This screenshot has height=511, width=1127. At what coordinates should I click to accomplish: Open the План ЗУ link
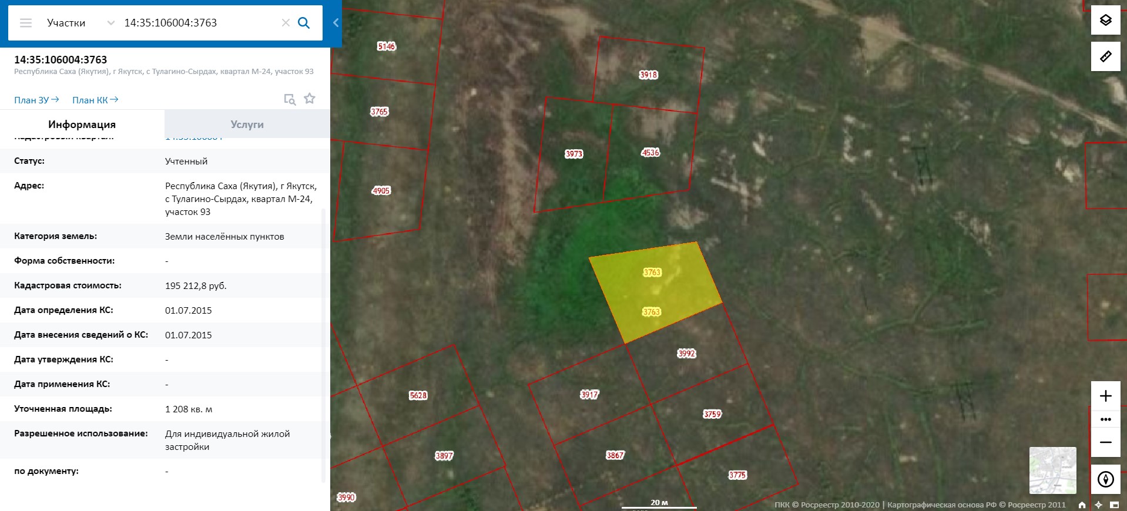36,100
